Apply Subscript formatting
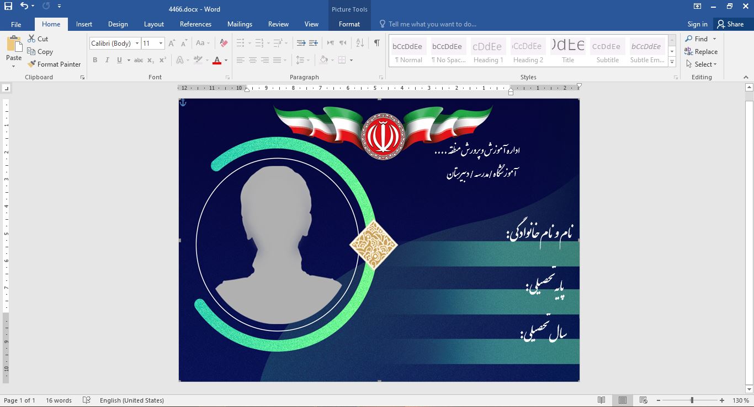Image resolution: width=754 pixels, height=407 pixels. point(151,60)
